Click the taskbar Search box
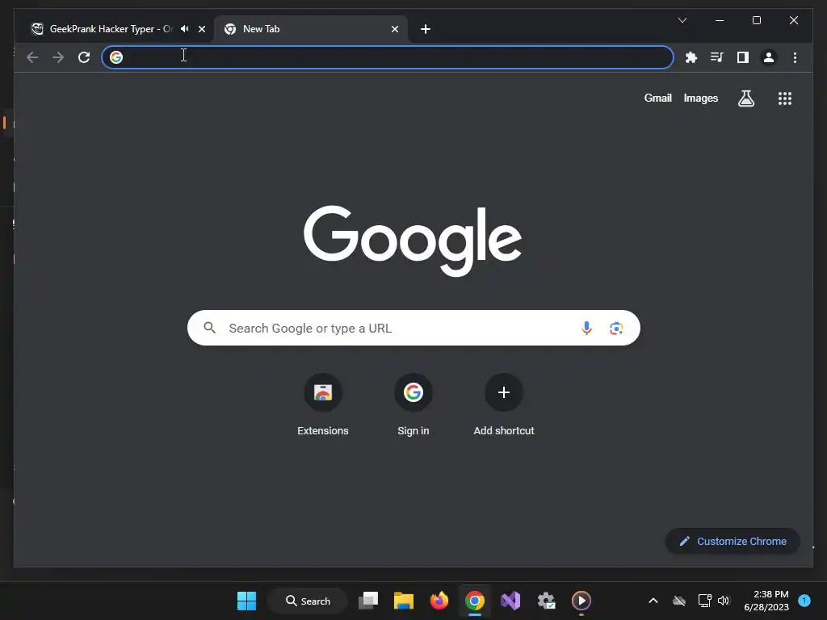The height and width of the screenshot is (620, 827). 308,601
